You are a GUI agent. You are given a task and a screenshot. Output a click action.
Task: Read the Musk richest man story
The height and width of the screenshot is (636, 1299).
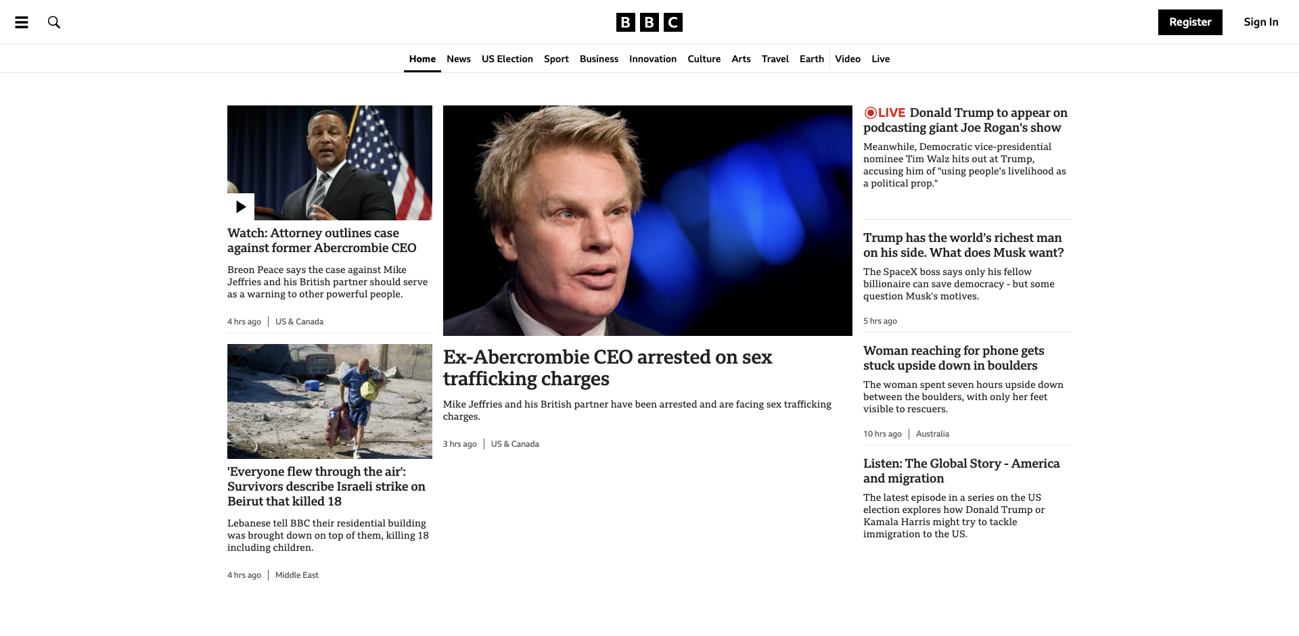963,245
